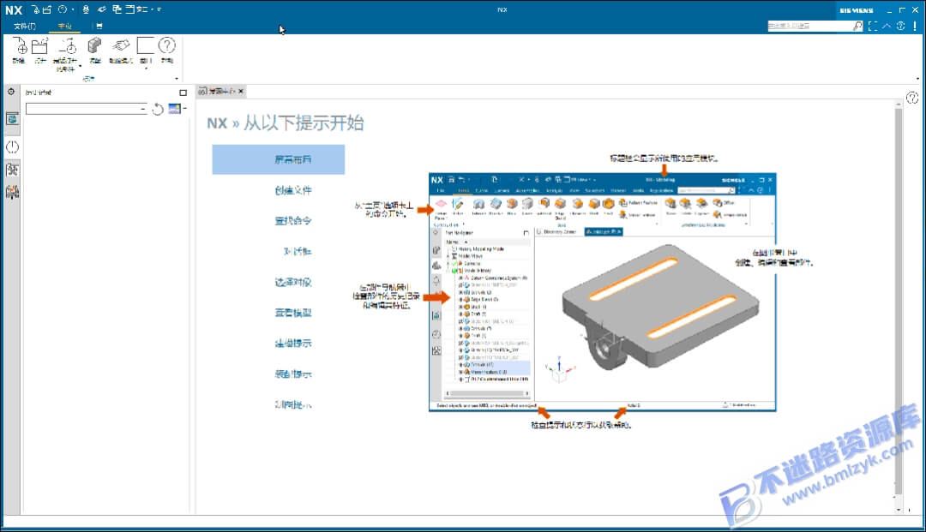Open the 对话框 topic link
This screenshot has width=926, height=532.
click(x=297, y=251)
